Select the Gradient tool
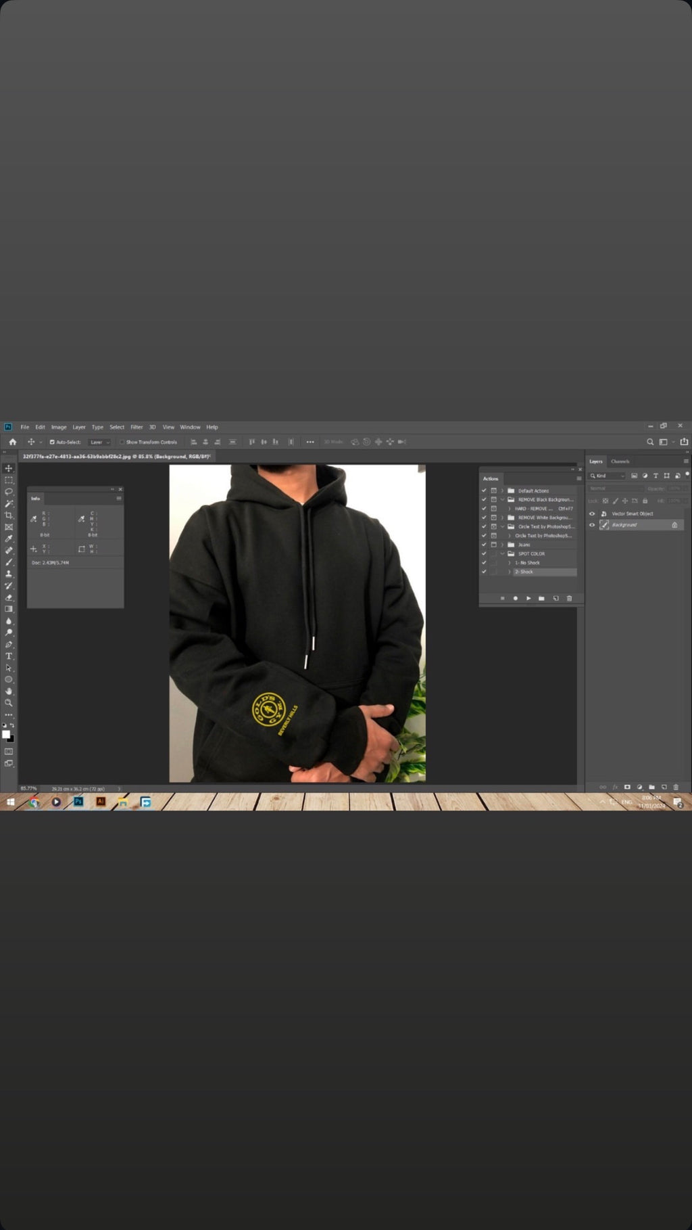The width and height of the screenshot is (692, 1230). [9, 609]
